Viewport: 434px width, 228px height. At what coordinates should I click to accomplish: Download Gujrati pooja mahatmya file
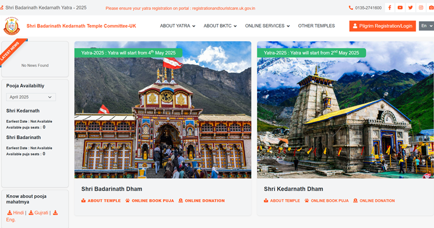pos(38,212)
